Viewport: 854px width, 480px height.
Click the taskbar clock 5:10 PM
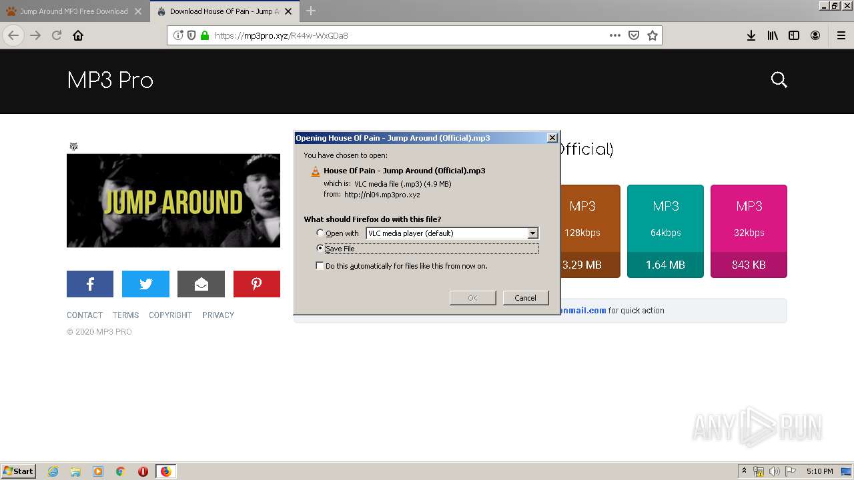[x=819, y=471]
